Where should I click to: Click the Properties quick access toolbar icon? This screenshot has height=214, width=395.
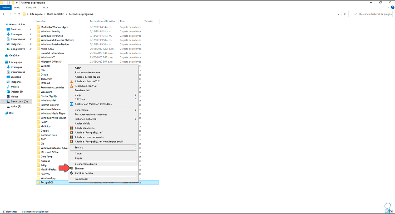pos(8,3)
